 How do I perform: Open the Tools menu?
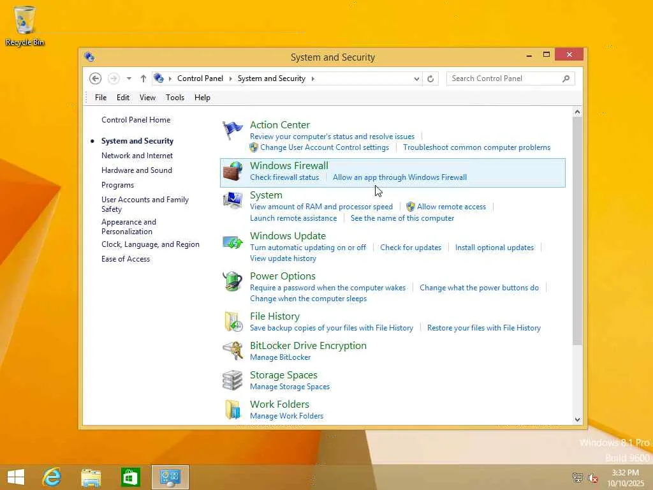175,98
